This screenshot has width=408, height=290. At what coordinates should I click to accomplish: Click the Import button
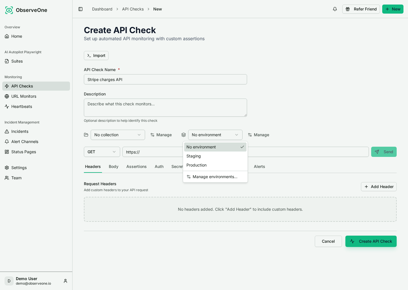[96, 56]
